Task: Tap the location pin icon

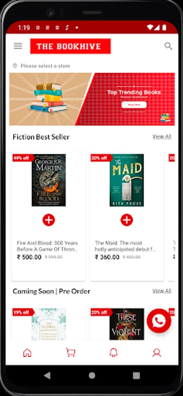Action: point(15,66)
